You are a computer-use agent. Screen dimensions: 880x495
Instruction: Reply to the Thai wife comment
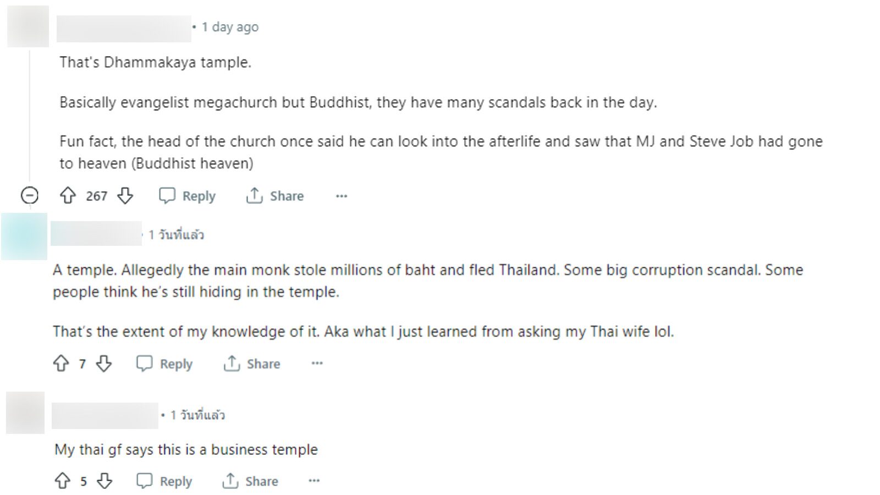pos(164,364)
